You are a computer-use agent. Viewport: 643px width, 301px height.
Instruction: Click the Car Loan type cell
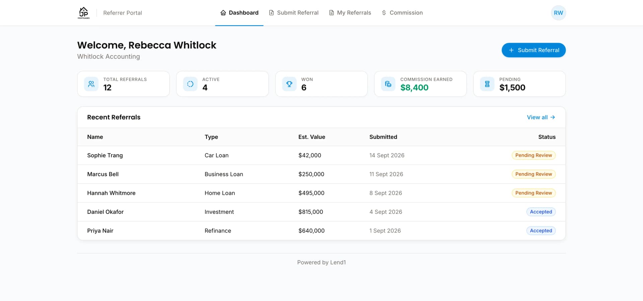(216, 155)
